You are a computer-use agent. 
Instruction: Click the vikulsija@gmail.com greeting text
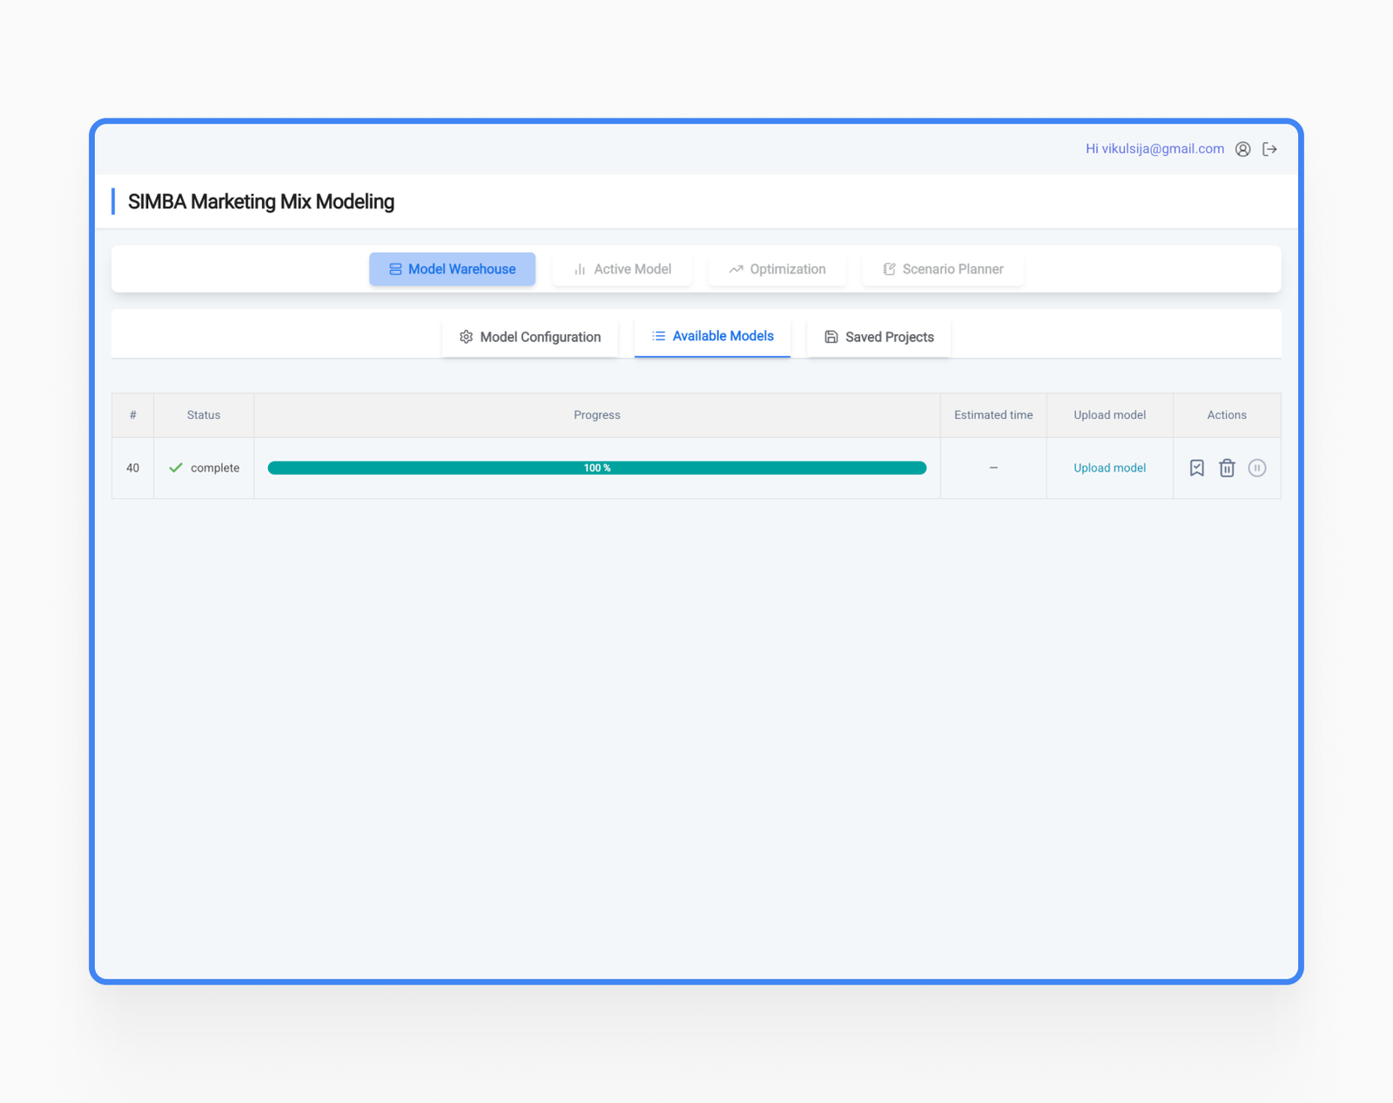(1154, 149)
